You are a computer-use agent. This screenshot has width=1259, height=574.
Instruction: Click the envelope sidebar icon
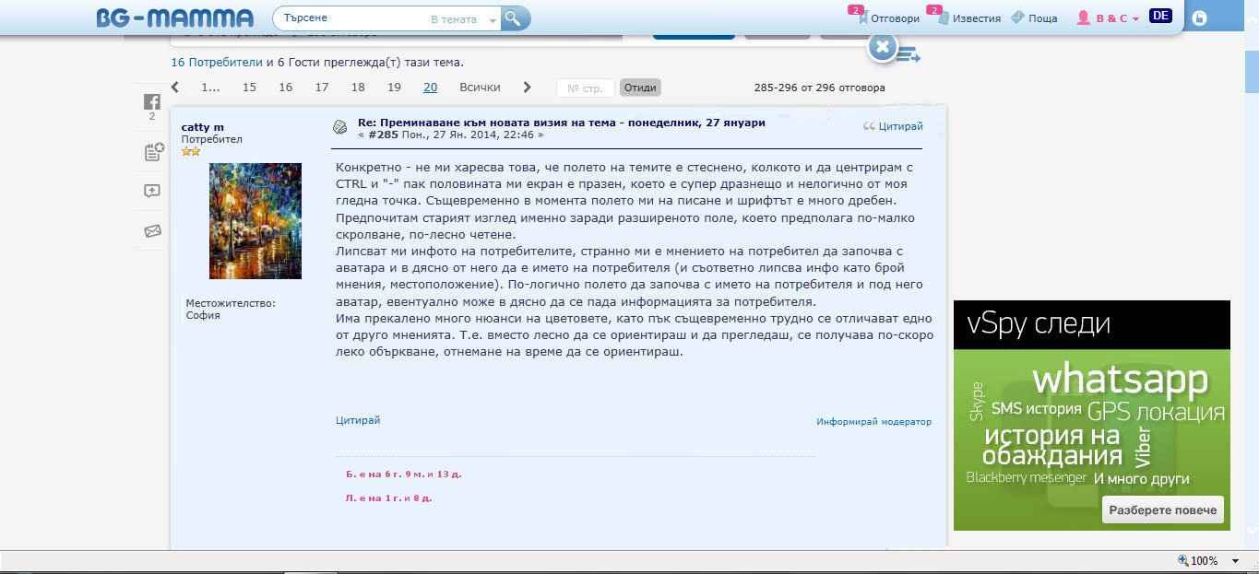[x=152, y=231]
